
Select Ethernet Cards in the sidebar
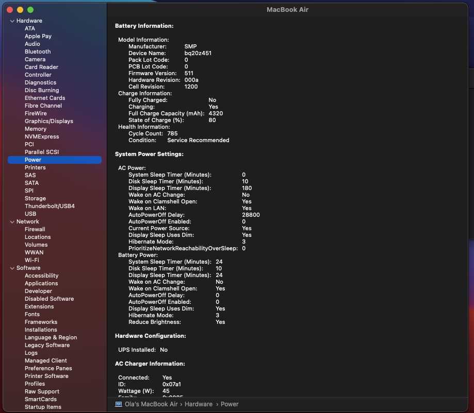[45, 98]
